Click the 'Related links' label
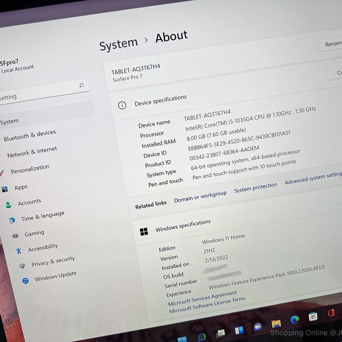The image size is (342, 342). [x=151, y=205]
